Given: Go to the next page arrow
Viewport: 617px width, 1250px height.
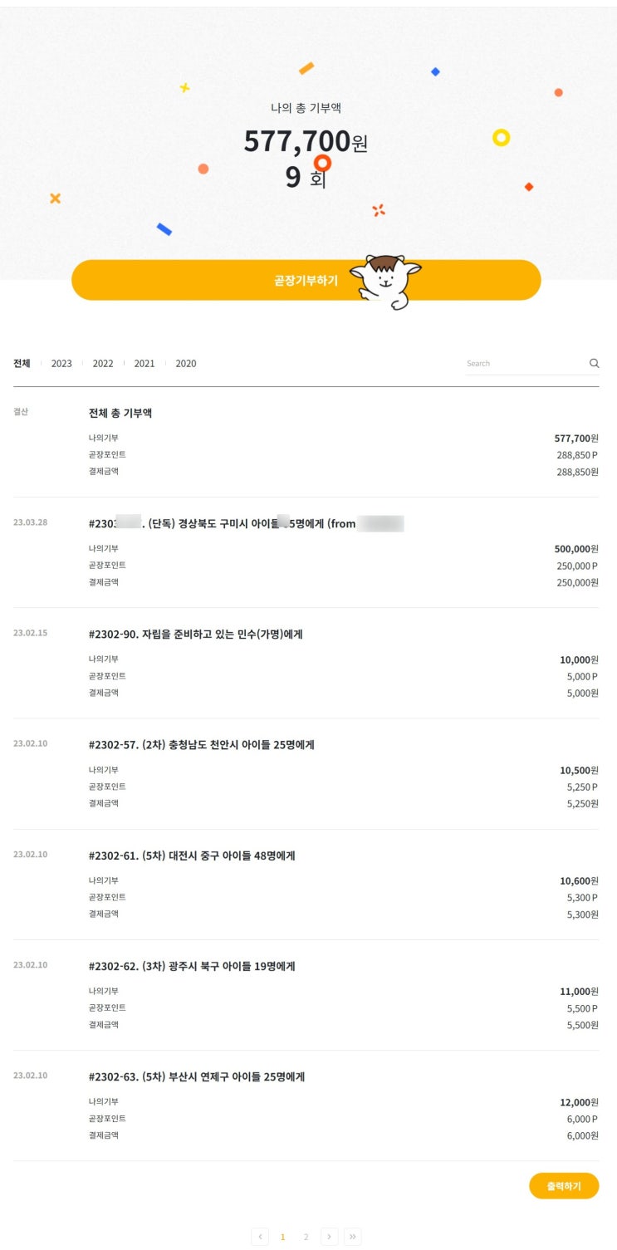Looking at the screenshot, I should (x=330, y=1237).
